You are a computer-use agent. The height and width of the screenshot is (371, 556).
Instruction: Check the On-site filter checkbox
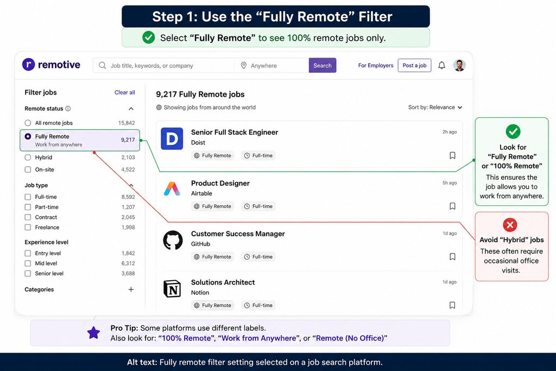tap(28, 169)
